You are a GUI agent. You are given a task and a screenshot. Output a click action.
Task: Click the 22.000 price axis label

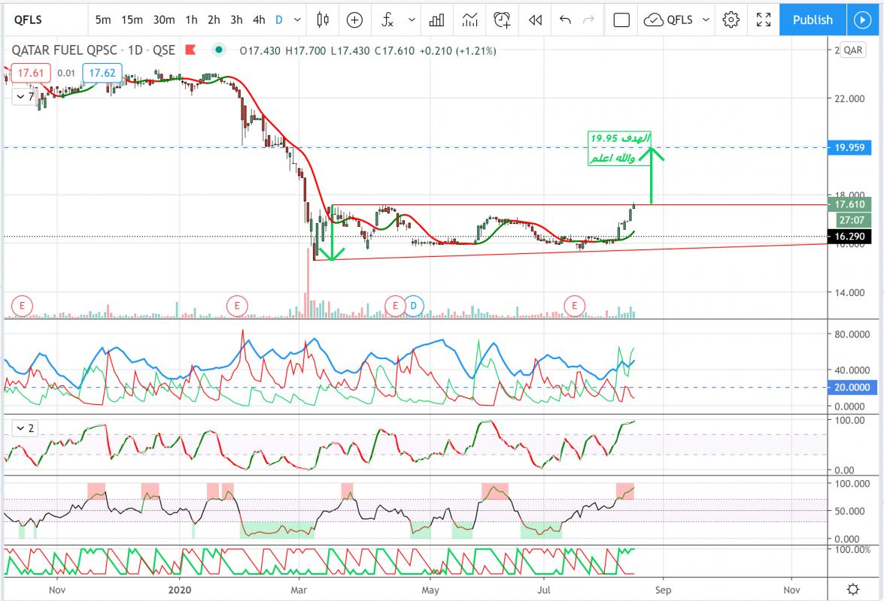(x=849, y=98)
